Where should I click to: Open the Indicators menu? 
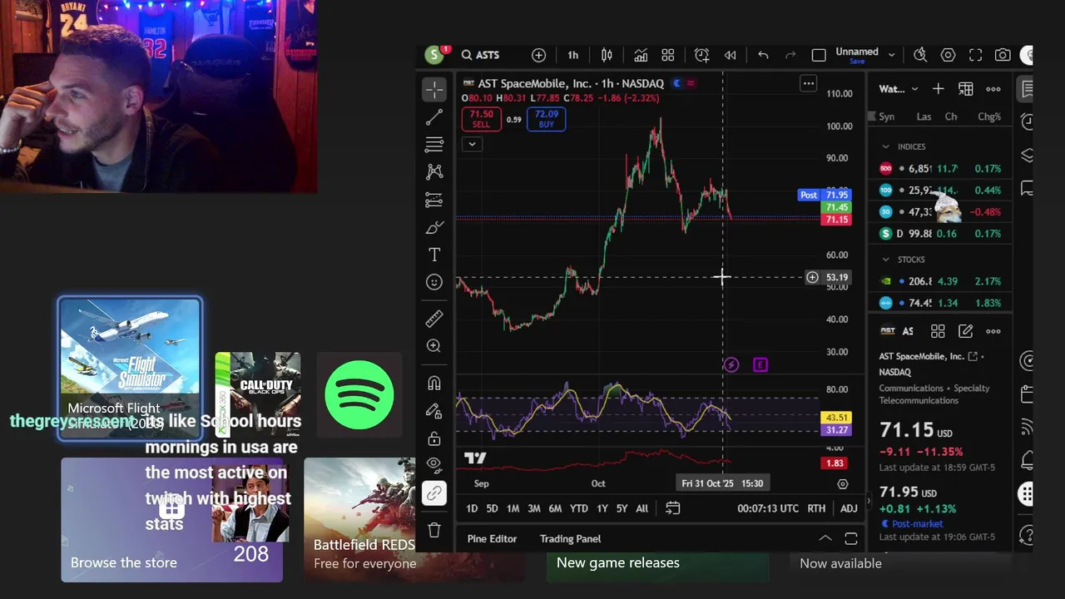point(641,55)
